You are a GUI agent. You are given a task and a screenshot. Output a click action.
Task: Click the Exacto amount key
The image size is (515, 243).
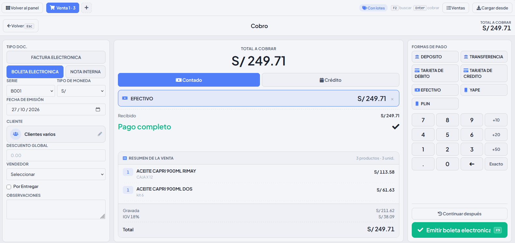coord(496,164)
